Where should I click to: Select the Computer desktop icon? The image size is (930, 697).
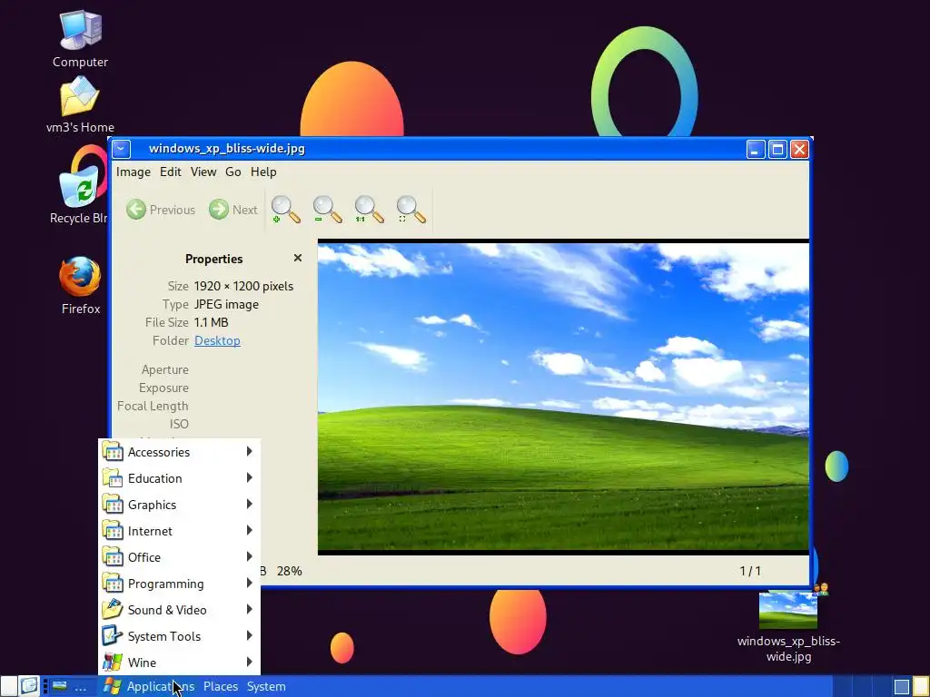pyautogui.click(x=80, y=30)
